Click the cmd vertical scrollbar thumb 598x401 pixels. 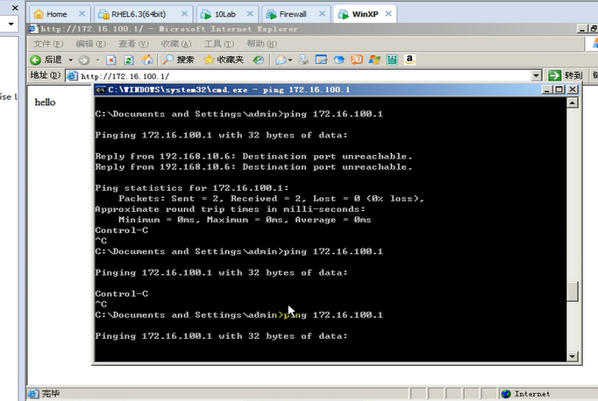573,292
